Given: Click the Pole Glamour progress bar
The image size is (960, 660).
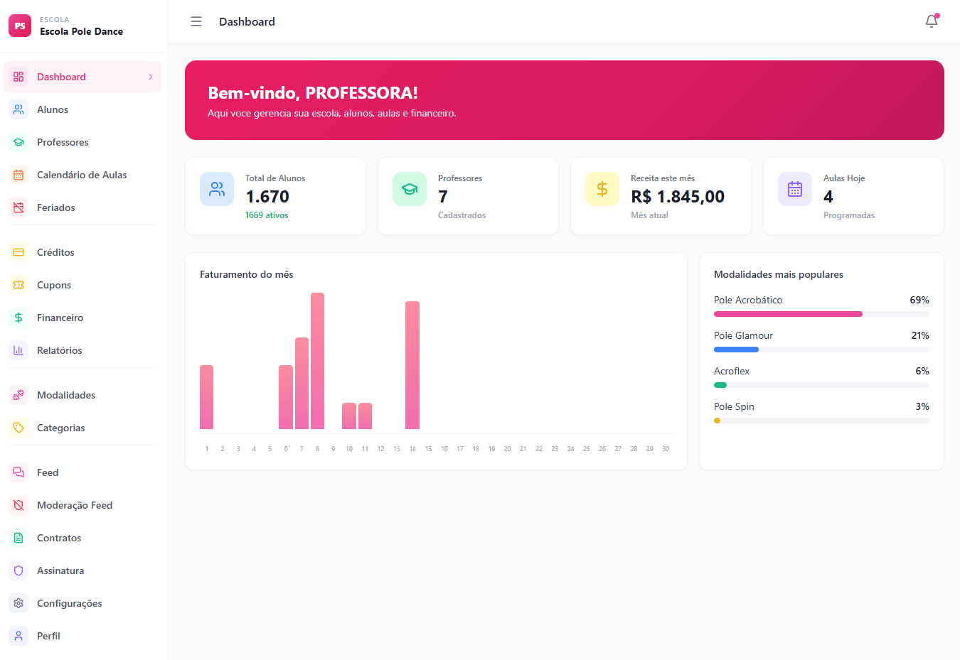Looking at the screenshot, I should click(821, 350).
